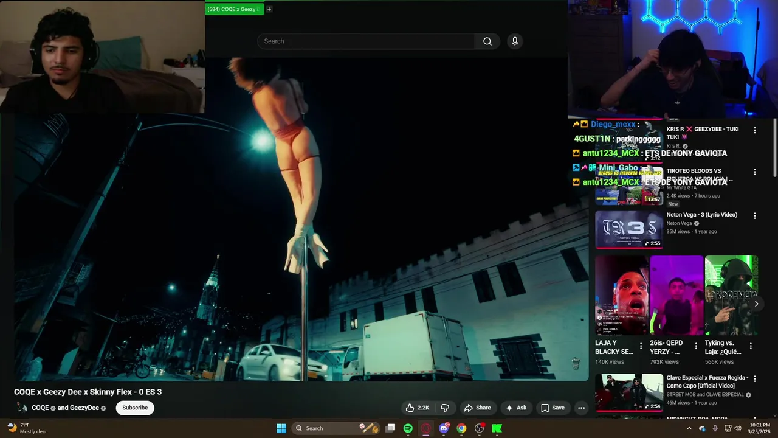Click Neton Vega TR3S thumbnail
The height and width of the screenshot is (438, 778).
628,229
